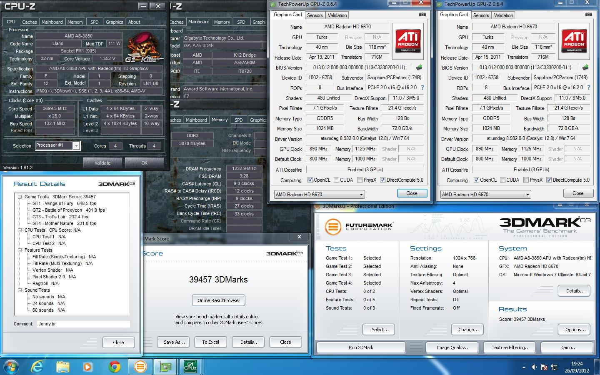This screenshot has width=600, height=375.
Task: Click ATI Radeon logo in left GPU-Z window
Action: click(408, 41)
